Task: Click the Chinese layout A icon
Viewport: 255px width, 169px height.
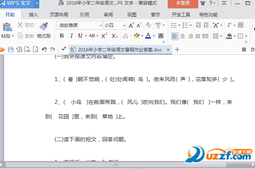Action: (216, 26)
